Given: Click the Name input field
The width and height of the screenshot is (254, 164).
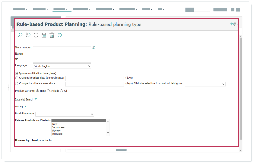Looking at the screenshot, I should [62, 54].
